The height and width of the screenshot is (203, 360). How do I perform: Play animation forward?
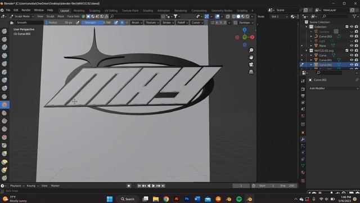tap(154, 186)
